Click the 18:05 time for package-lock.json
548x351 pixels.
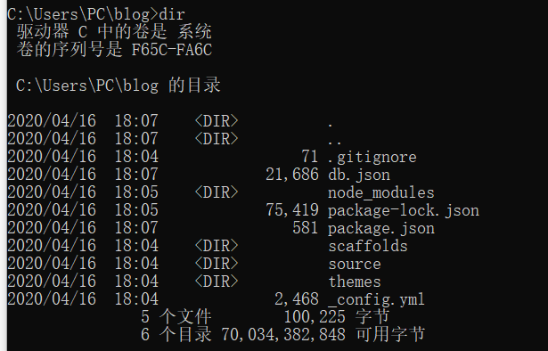[x=136, y=210]
